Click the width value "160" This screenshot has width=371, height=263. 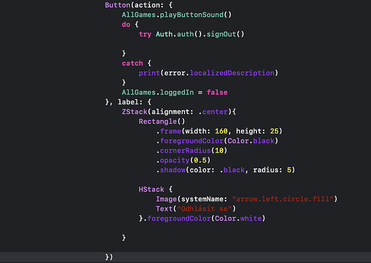pyautogui.click(x=221, y=131)
